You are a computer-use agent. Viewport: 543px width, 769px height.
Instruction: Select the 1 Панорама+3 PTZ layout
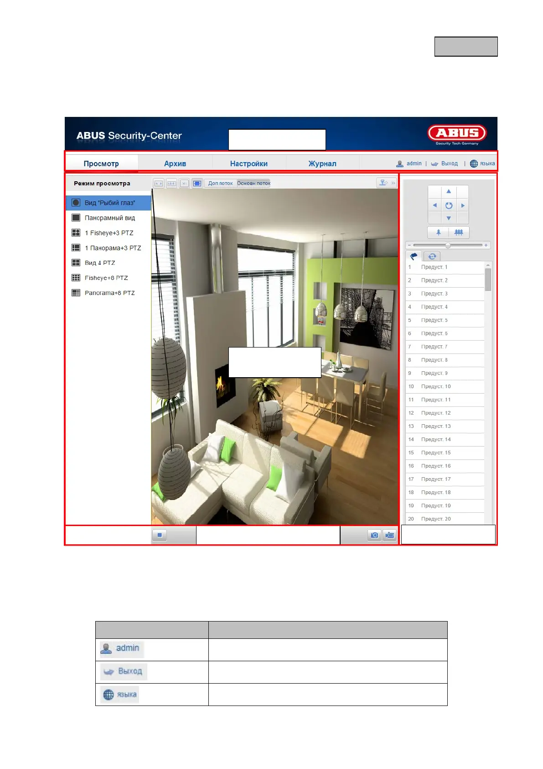[x=109, y=248]
